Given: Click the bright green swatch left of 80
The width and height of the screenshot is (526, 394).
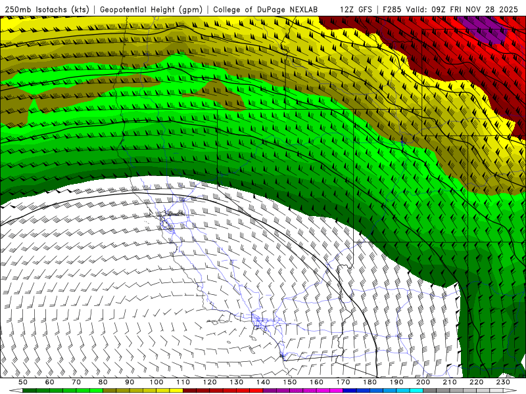Looking at the screenshot, I should (x=96, y=390).
